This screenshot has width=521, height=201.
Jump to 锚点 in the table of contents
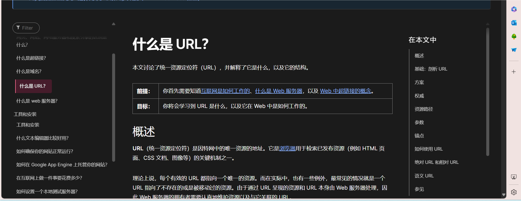pyautogui.click(x=419, y=136)
